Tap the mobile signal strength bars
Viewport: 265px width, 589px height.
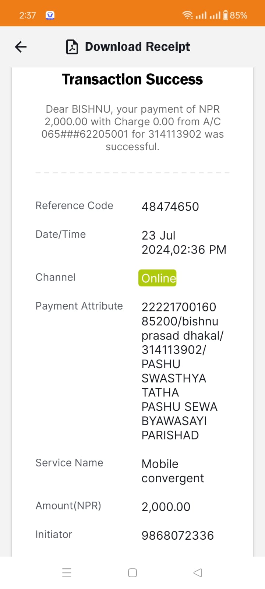[208, 15]
